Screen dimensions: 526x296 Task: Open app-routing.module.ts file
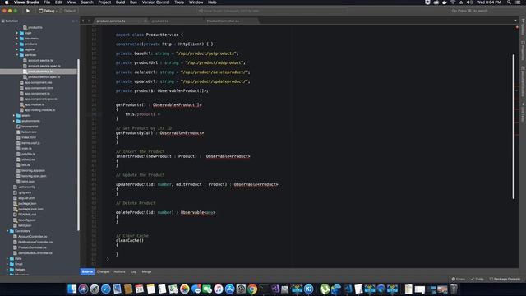40,109
